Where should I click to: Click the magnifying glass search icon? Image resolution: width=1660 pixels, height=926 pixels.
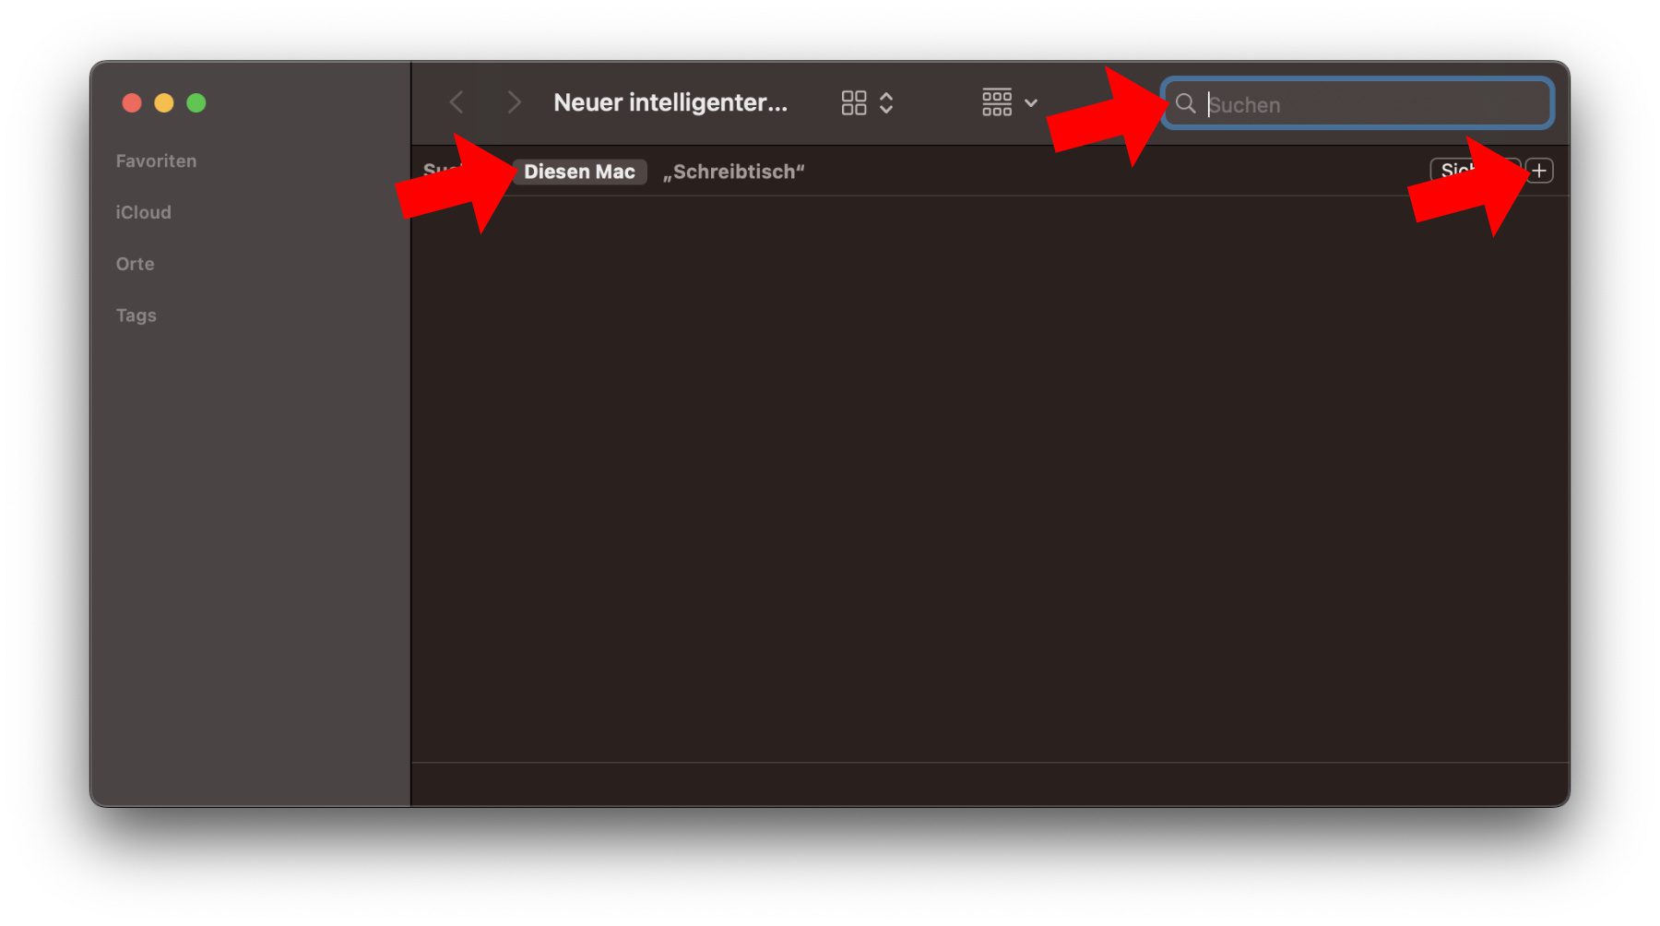(x=1185, y=103)
